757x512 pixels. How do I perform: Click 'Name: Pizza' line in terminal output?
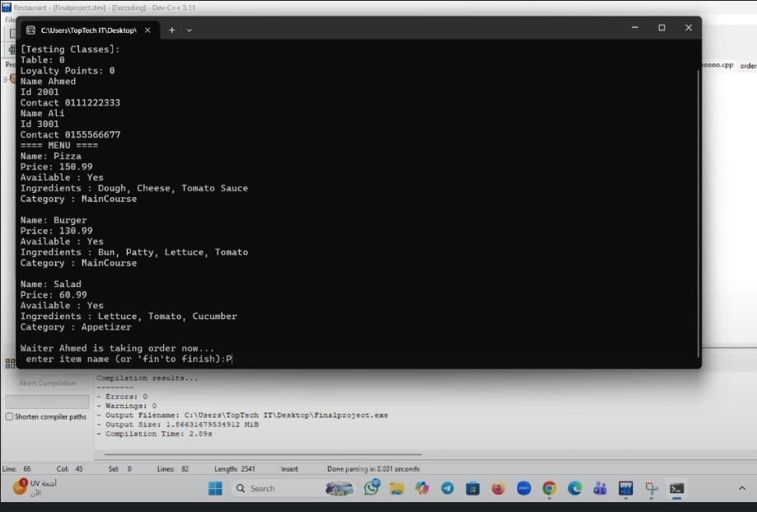click(x=51, y=156)
